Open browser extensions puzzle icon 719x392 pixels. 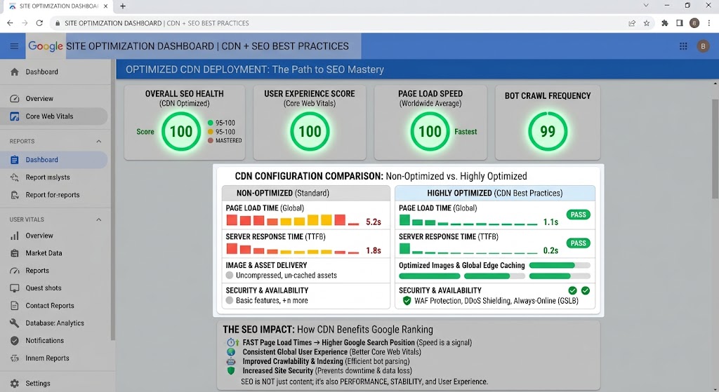point(665,23)
